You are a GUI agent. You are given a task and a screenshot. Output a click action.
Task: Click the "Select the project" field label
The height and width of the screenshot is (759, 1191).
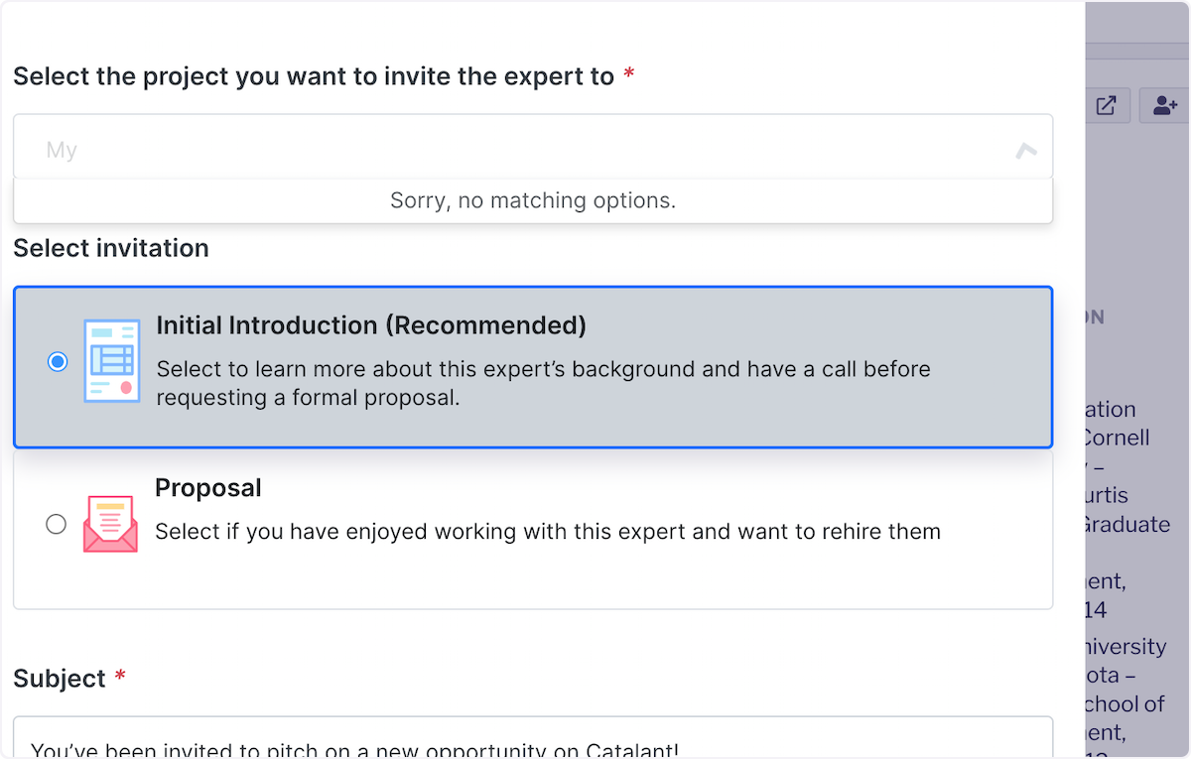[314, 76]
